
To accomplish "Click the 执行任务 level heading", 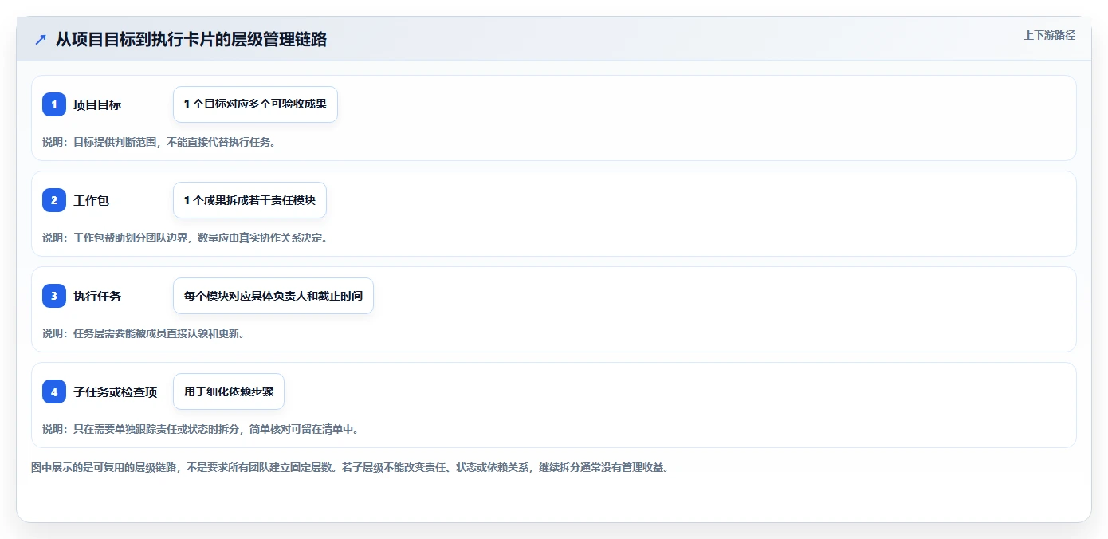I will coord(97,296).
